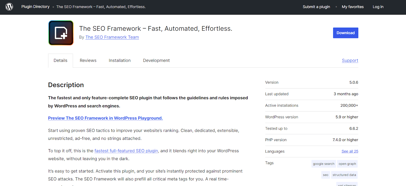Open the Support link

pos(350,61)
